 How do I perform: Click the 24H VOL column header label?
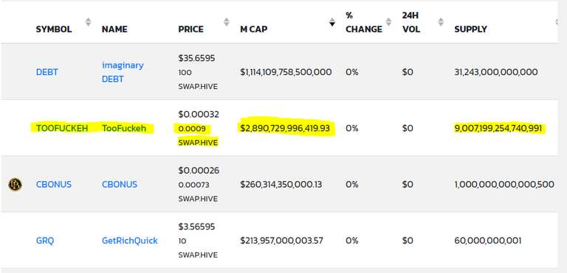411,22
